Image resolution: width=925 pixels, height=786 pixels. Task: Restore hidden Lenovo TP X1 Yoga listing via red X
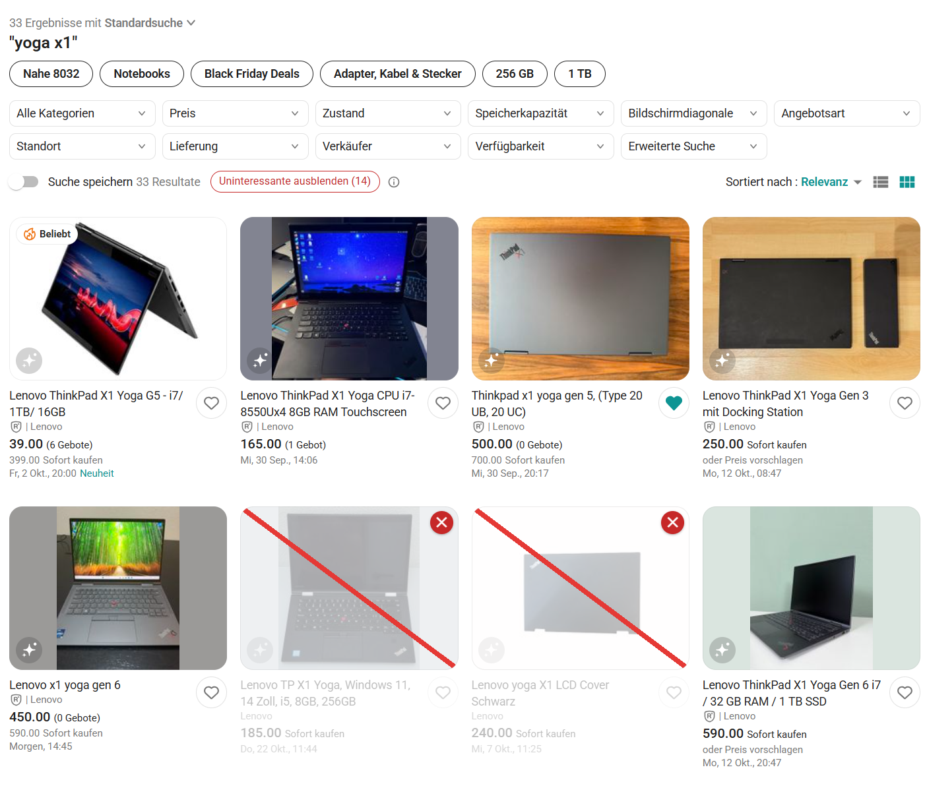point(442,523)
